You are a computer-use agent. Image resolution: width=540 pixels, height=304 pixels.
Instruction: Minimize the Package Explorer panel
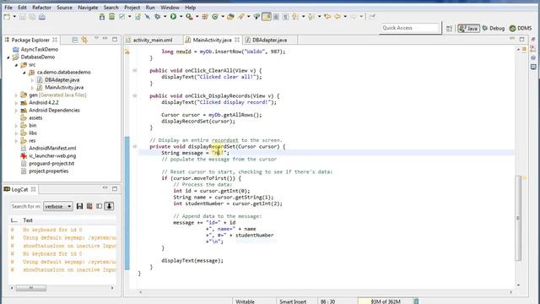pos(105,38)
